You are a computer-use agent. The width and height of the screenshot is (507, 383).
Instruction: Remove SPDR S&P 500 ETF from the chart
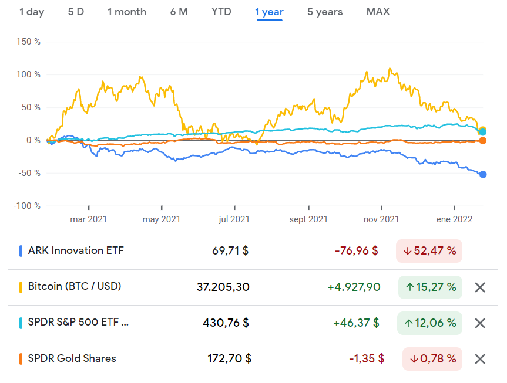[480, 323]
